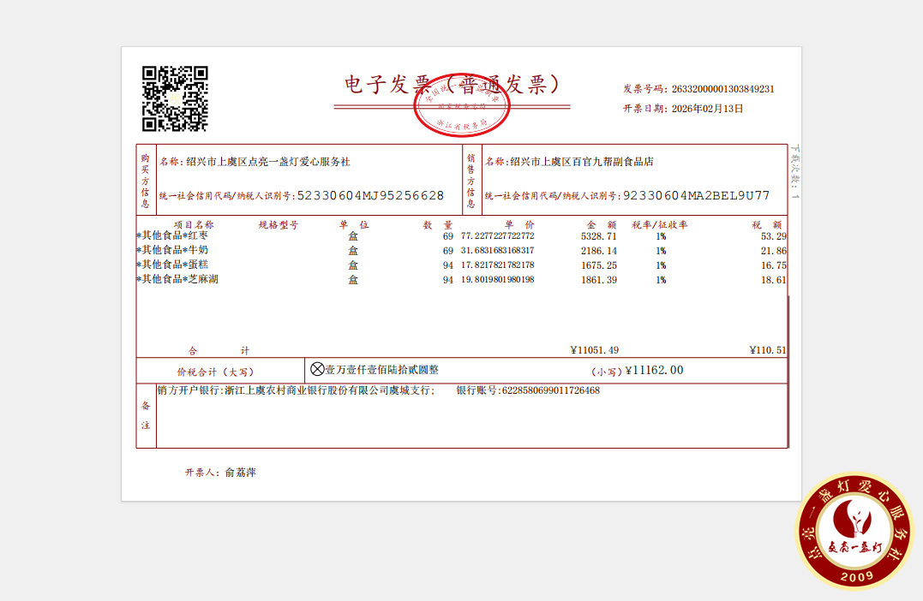Click the red oval tax bureau seal
923x601 pixels.
click(x=461, y=107)
